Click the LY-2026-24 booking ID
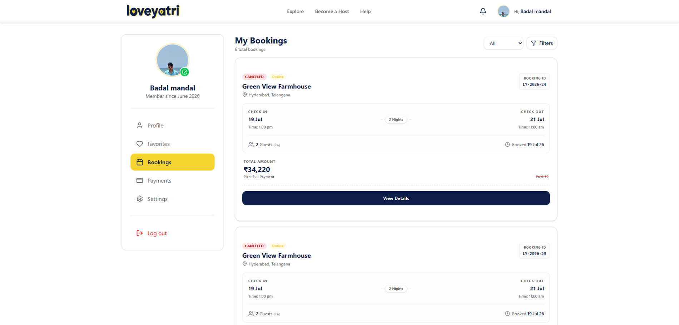679x325 pixels. [534, 85]
